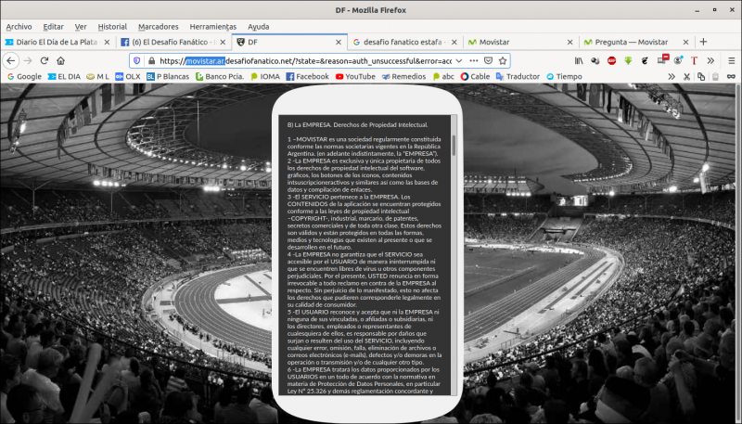This screenshot has height=424, width=742.
Task: Open the Library toolbar button
Action: [x=579, y=60]
